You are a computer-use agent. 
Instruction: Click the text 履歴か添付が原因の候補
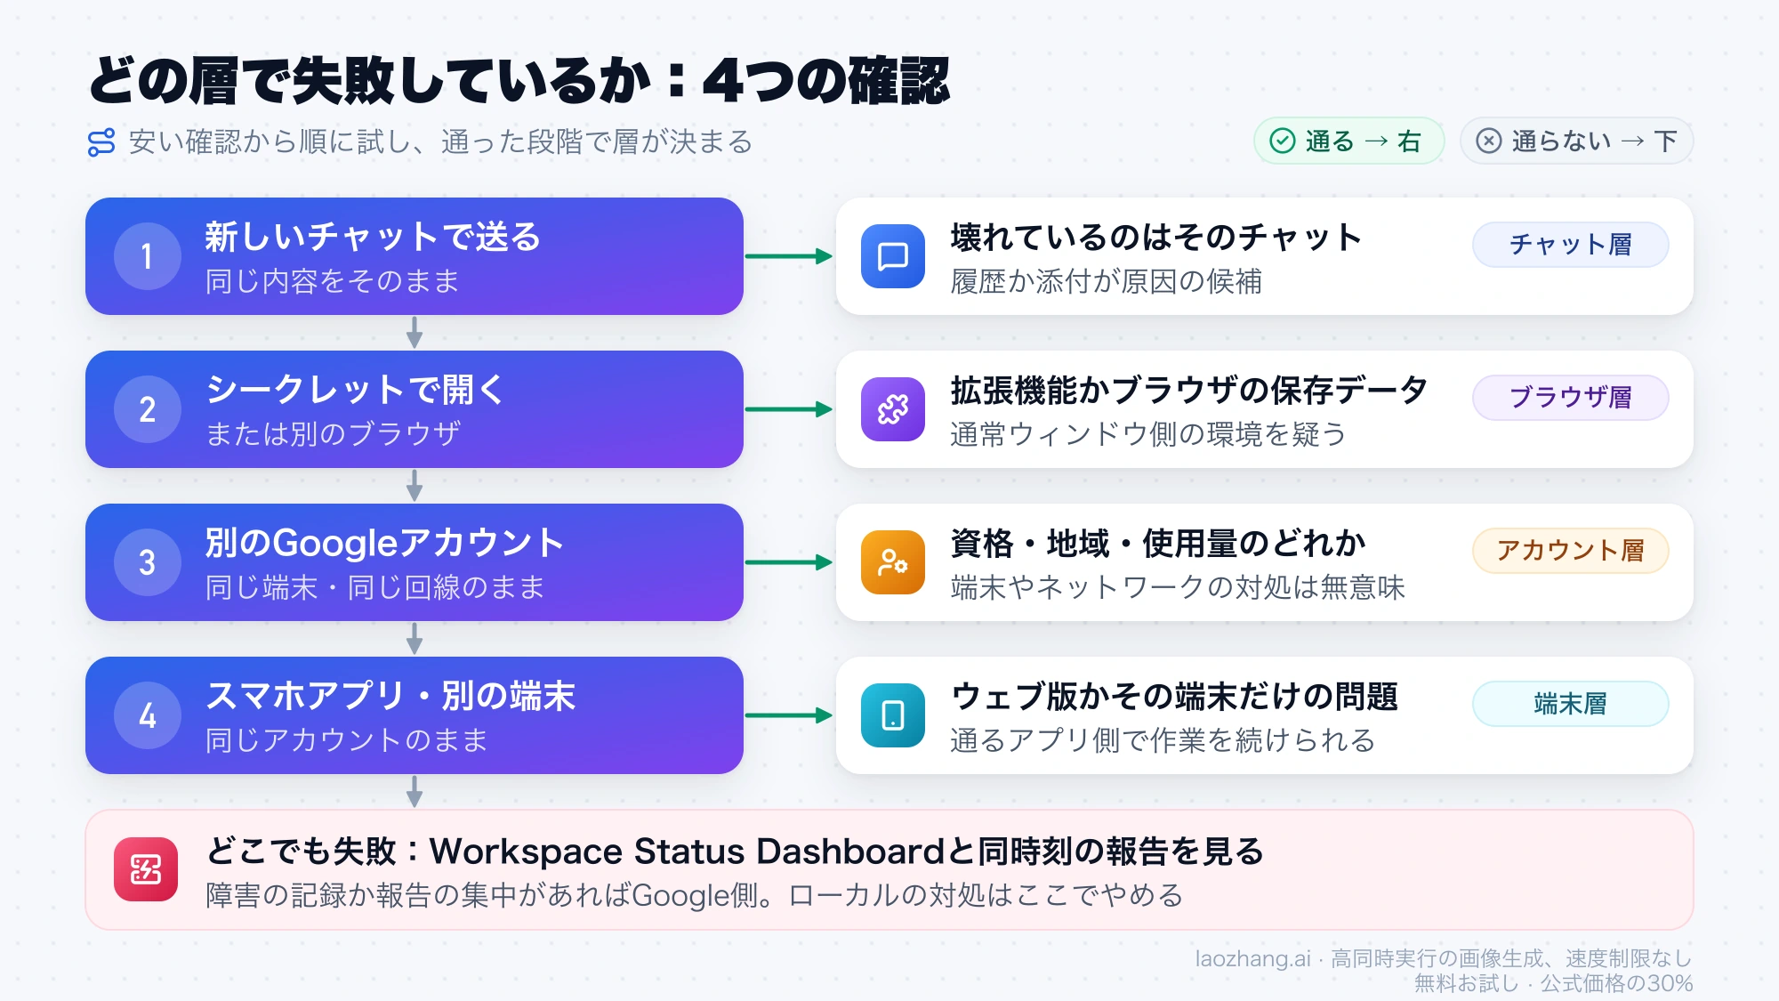[x=1106, y=281]
